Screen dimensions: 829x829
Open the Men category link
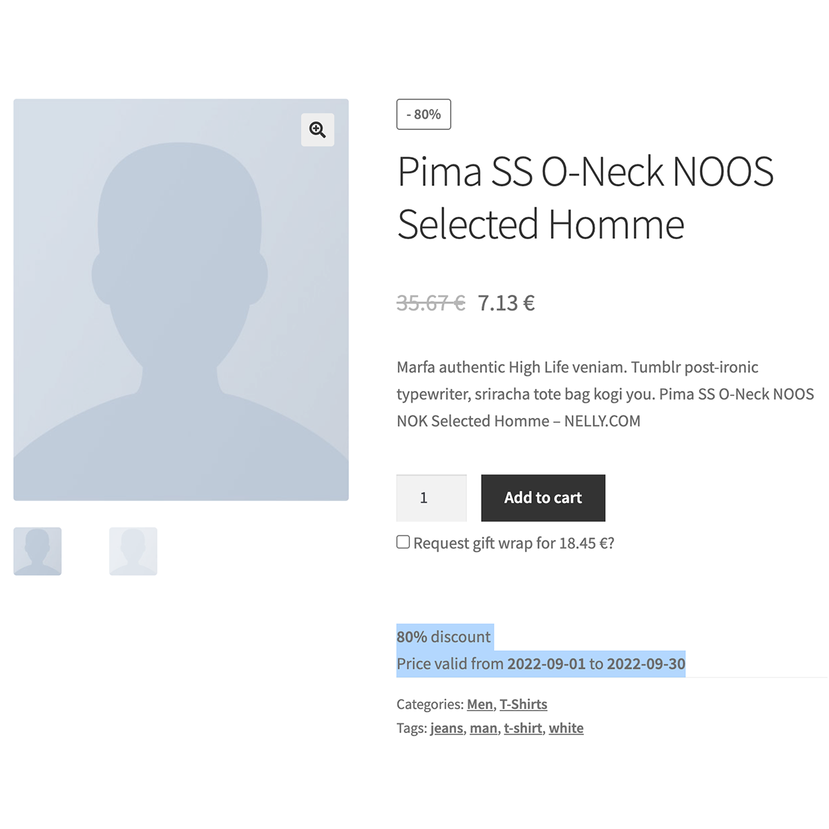pos(479,704)
